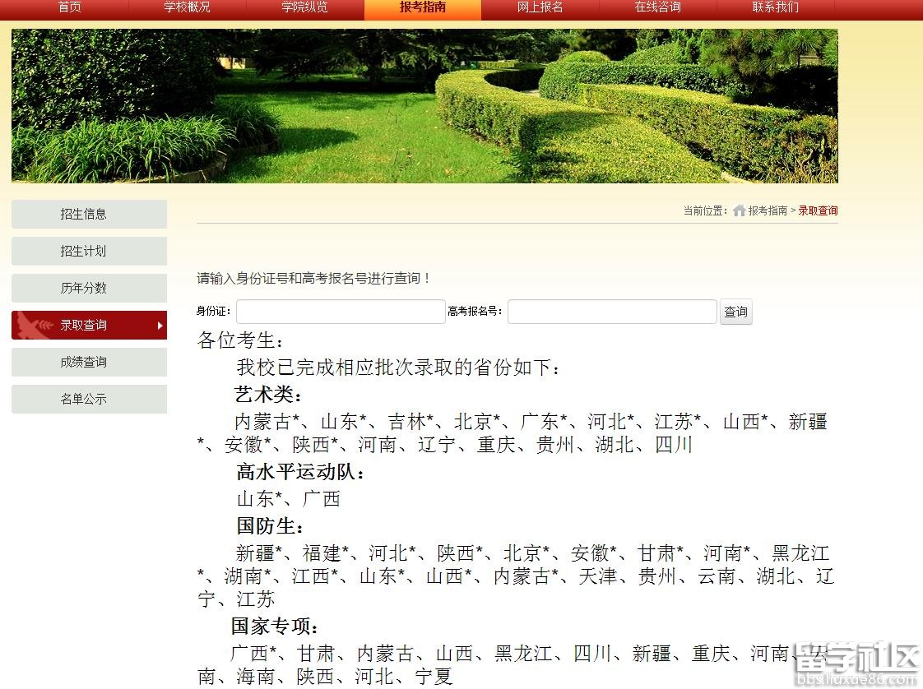Click the 高考报名号 text box
923x689 pixels.
point(612,312)
